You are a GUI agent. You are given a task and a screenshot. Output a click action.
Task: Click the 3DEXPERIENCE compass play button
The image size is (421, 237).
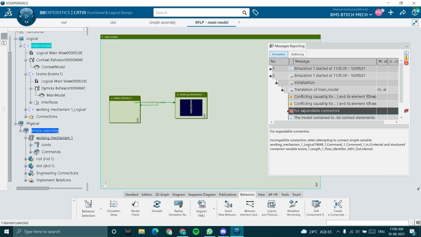(x=26, y=16)
